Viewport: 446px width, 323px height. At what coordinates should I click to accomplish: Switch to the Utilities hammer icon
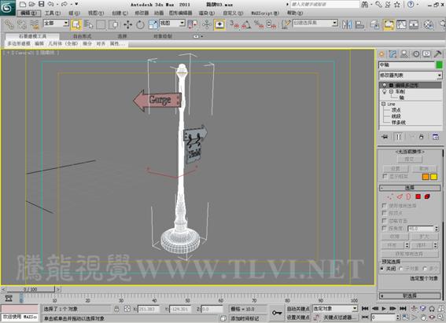438,54
